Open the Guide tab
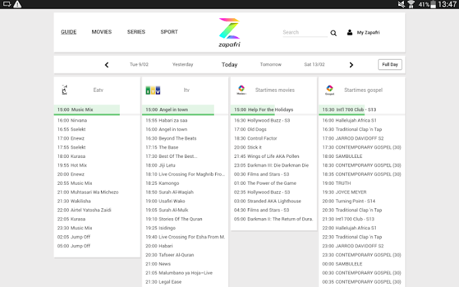Image resolution: width=459 pixels, height=287 pixels. click(68, 32)
